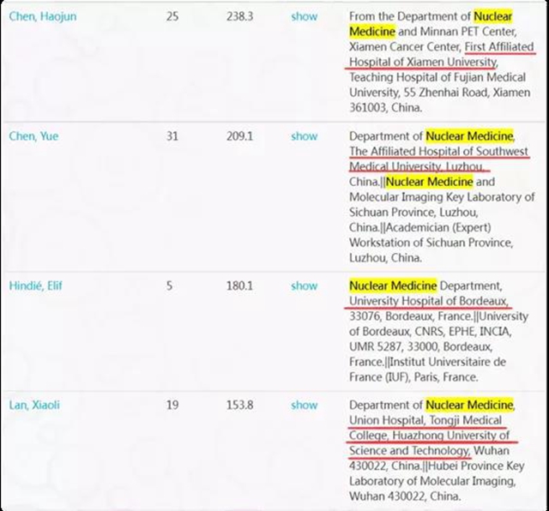Expand 'show' in the Hindié, Elif row
The width and height of the screenshot is (549, 511).
(304, 286)
